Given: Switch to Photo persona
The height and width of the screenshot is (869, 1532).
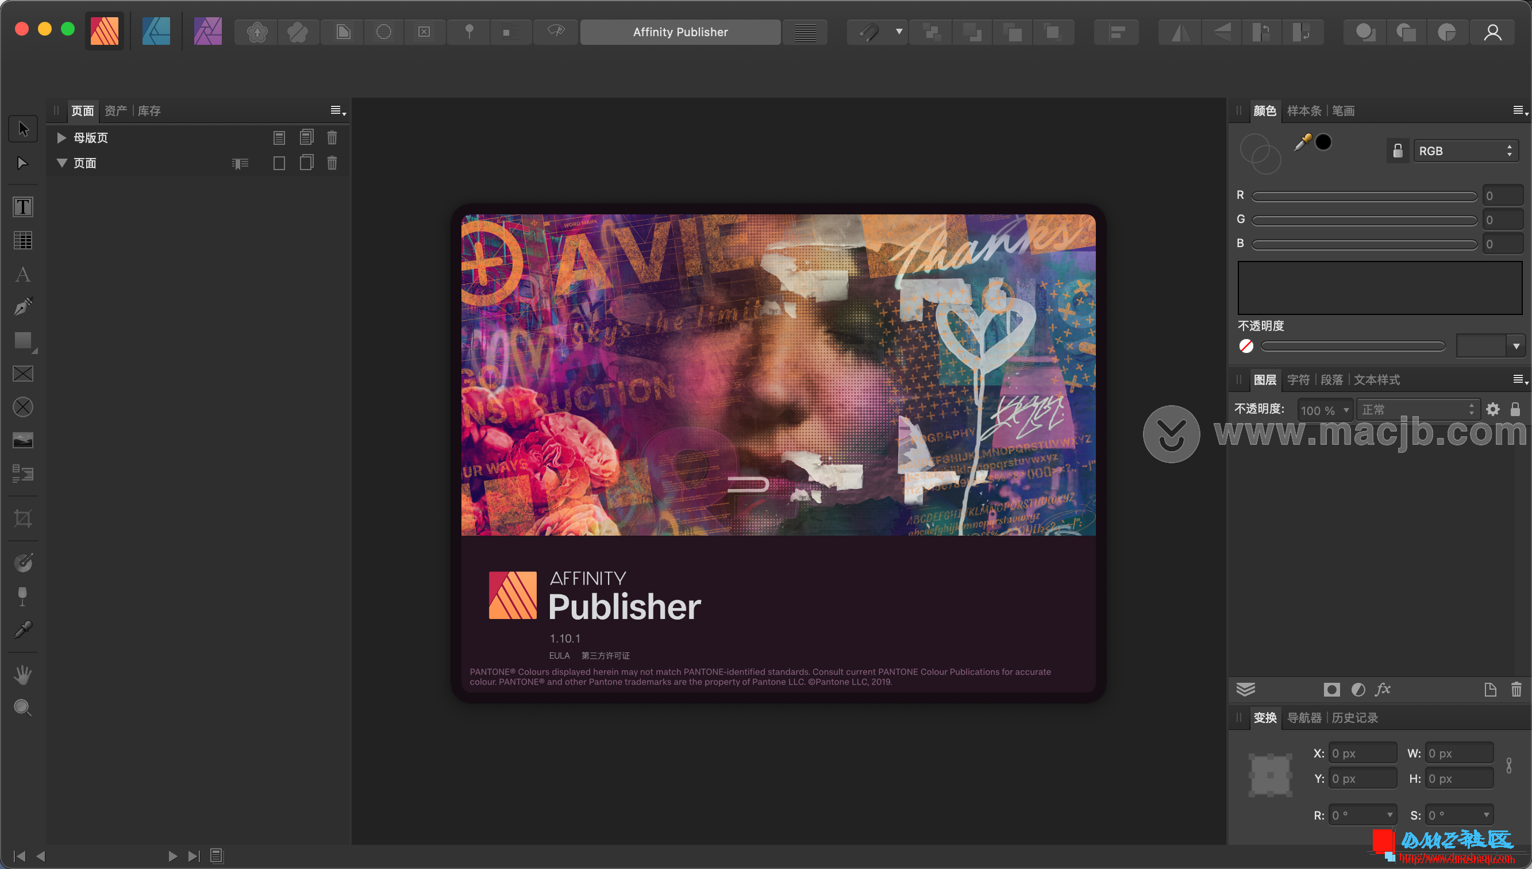Looking at the screenshot, I should click(207, 31).
